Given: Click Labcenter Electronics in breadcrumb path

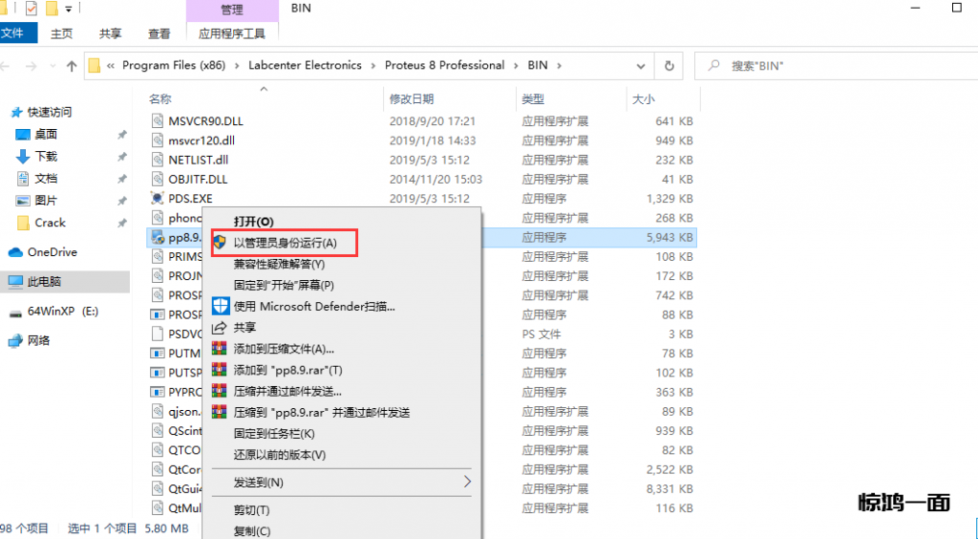Looking at the screenshot, I should tap(305, 66).
